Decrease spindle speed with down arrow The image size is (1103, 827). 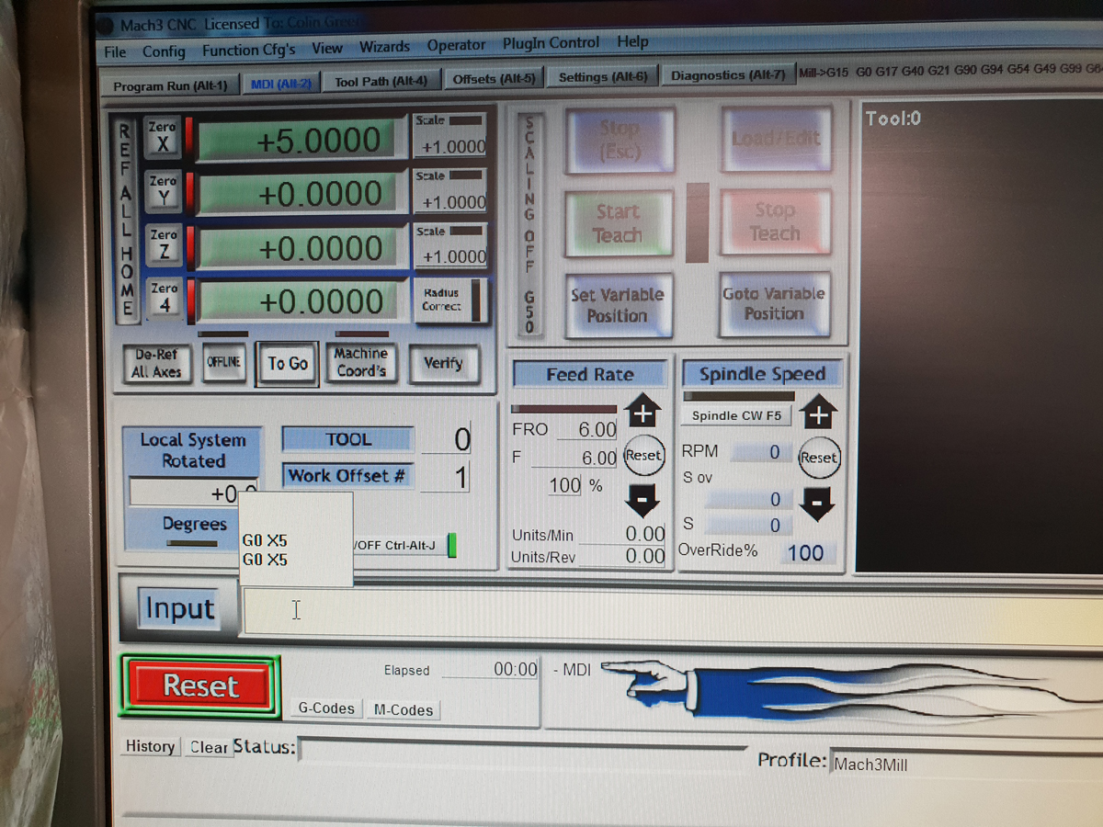[817, 504]
